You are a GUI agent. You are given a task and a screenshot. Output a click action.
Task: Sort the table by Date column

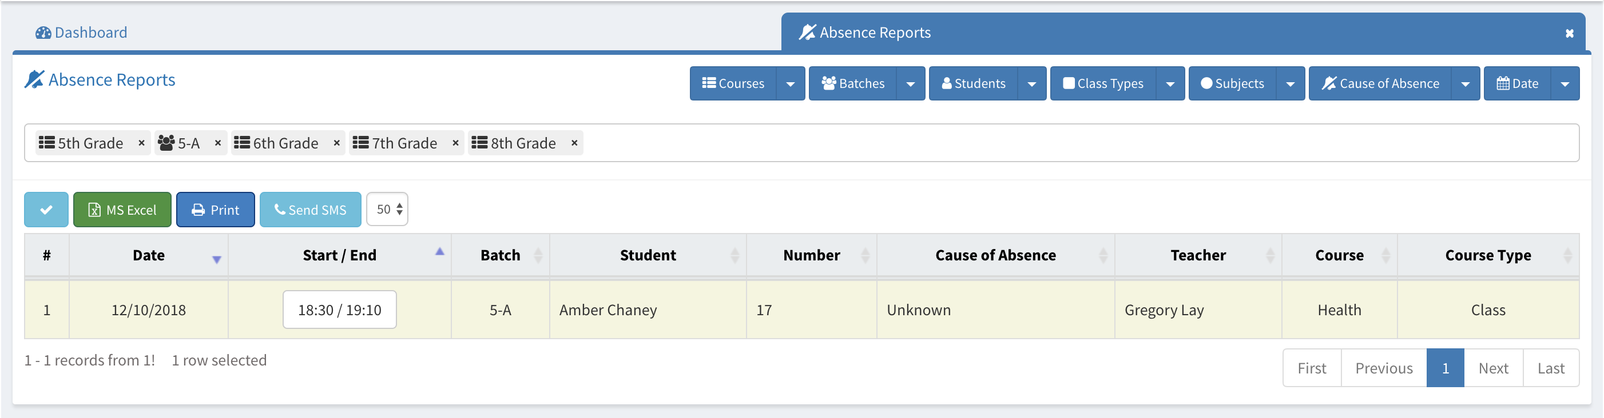point(149,255)
